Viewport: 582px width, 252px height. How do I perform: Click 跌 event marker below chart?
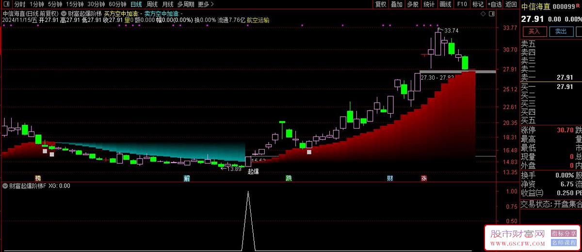tap(289, 178)
